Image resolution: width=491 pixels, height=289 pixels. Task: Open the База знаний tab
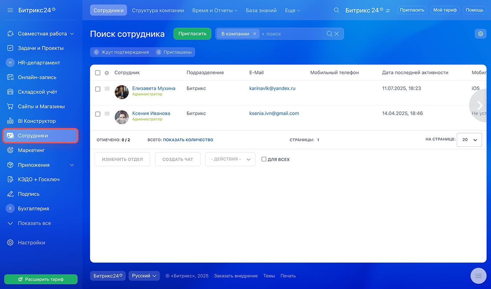coord(261,10)
